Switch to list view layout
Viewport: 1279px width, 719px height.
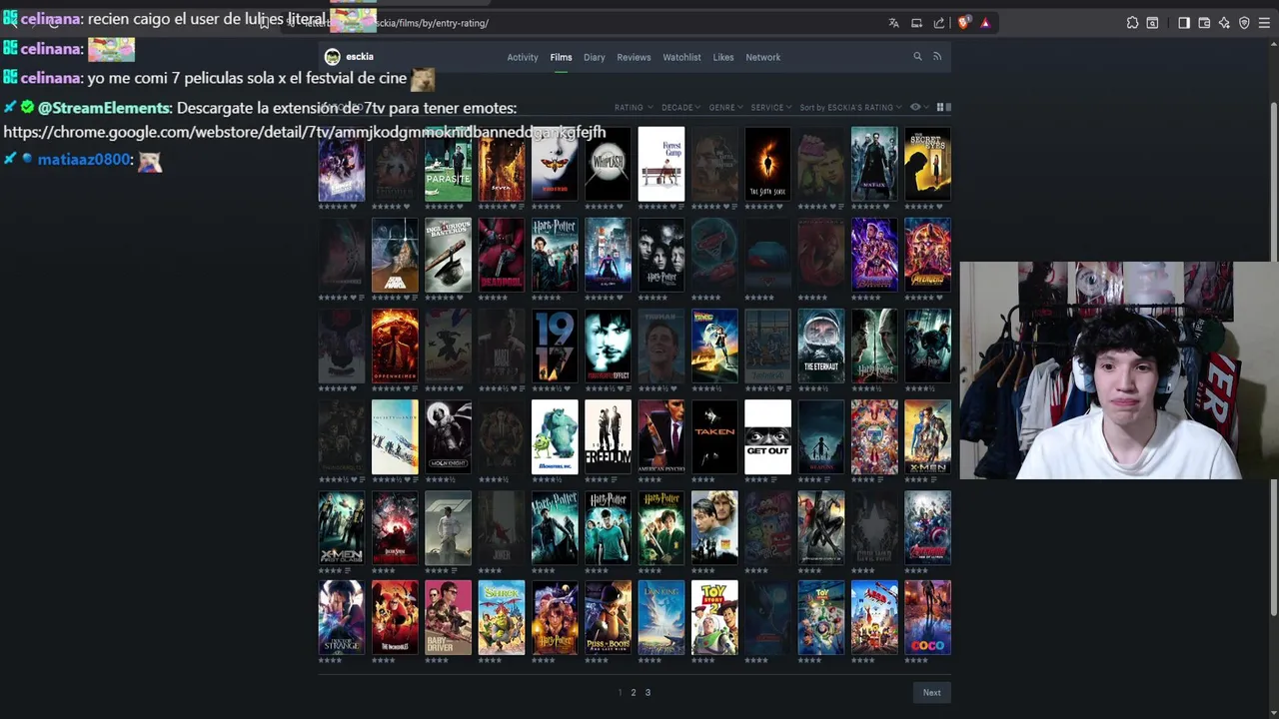tap(948, 107)
